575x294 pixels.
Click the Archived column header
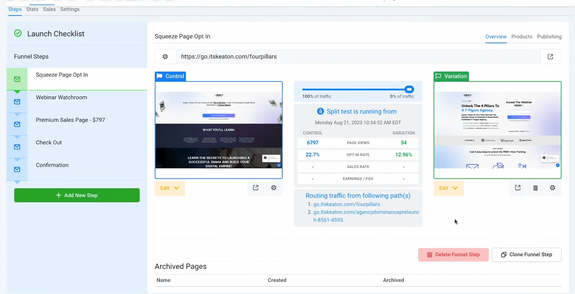(x=393, y=280)
